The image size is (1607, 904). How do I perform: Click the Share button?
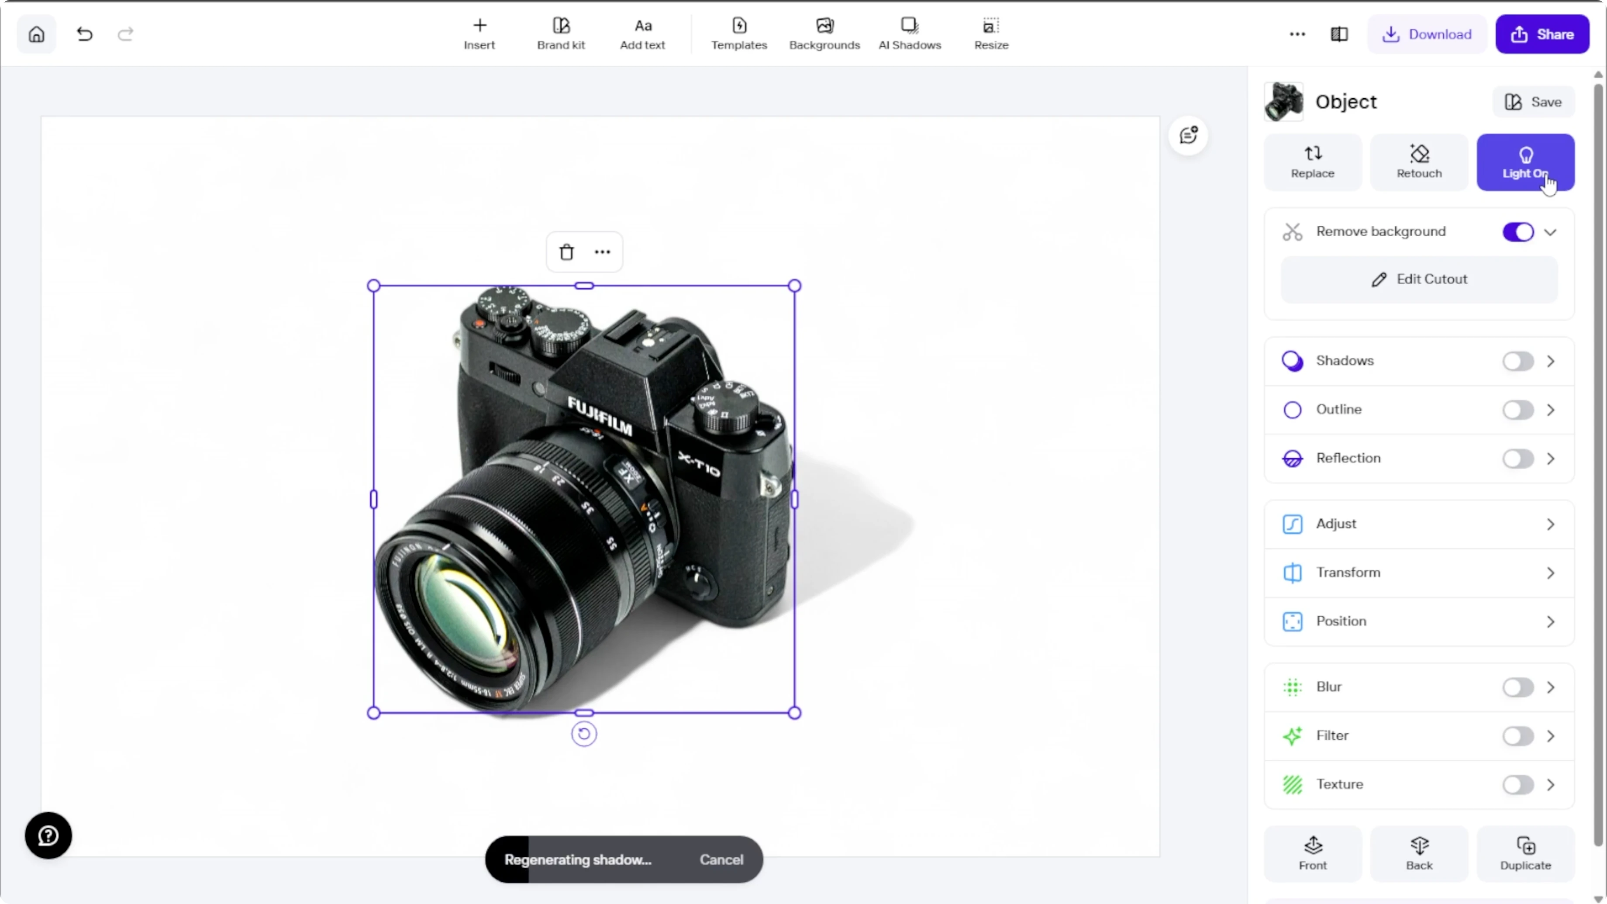(x=1542, y=35)
